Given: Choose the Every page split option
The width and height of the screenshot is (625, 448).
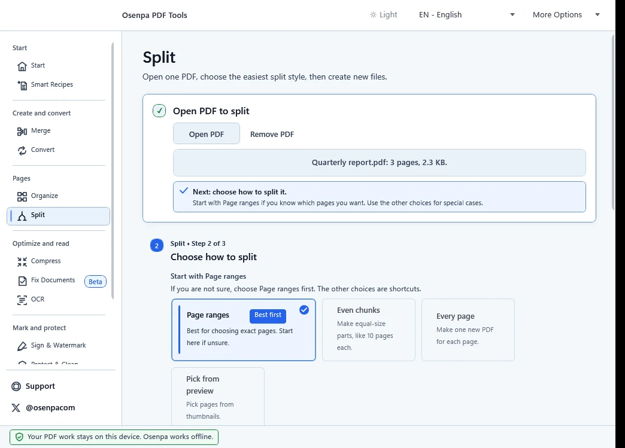Looking at the screenshot, I should pos(468,330).
